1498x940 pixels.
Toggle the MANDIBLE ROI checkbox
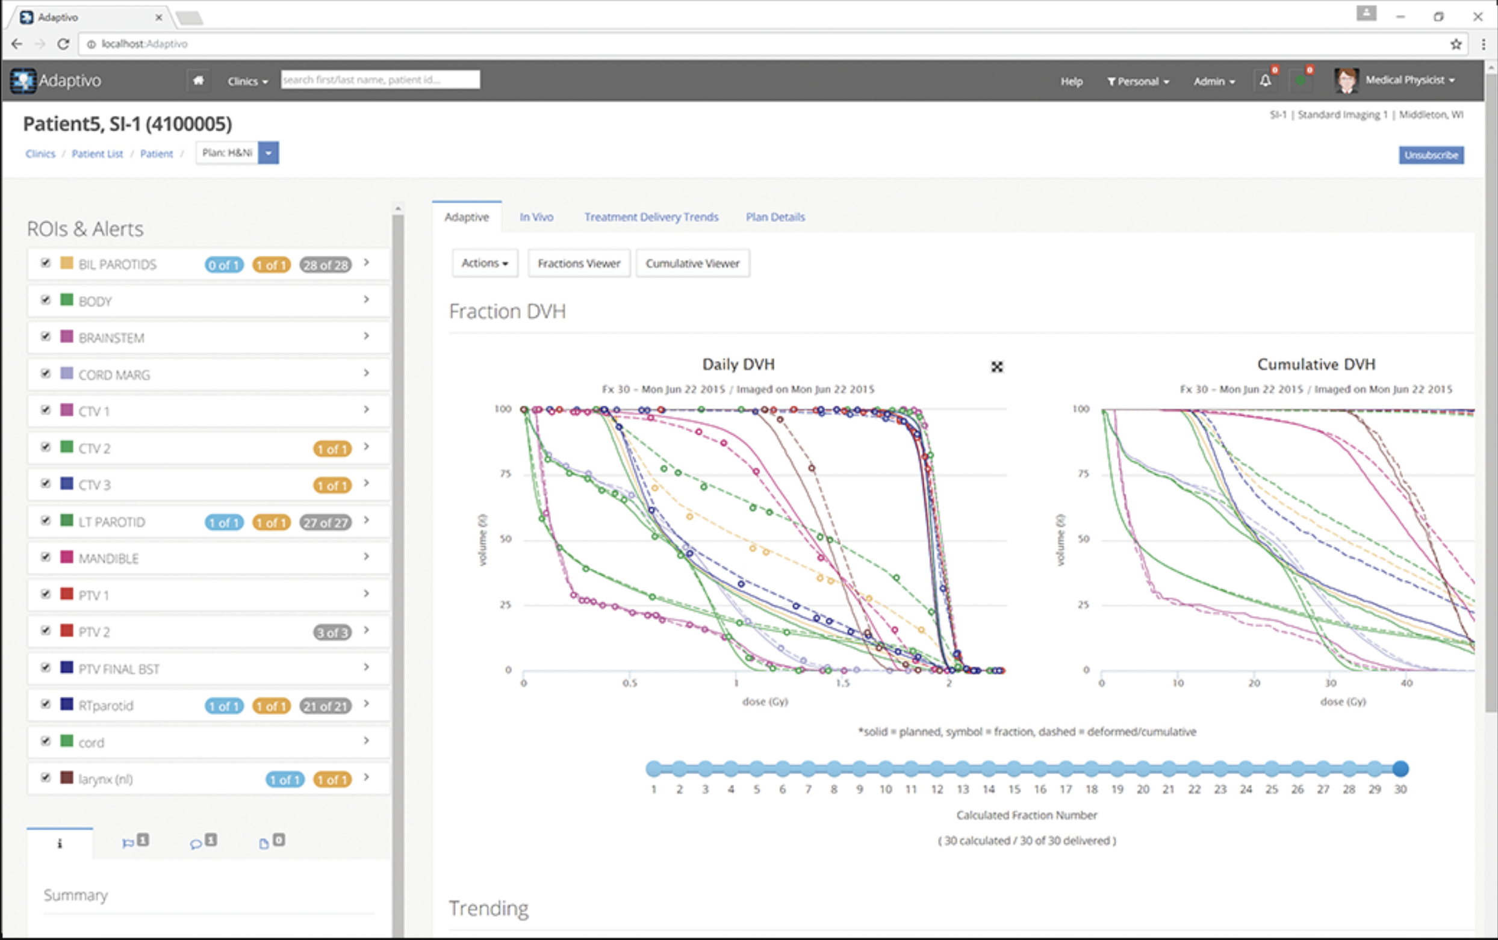(x=45, y=557)
